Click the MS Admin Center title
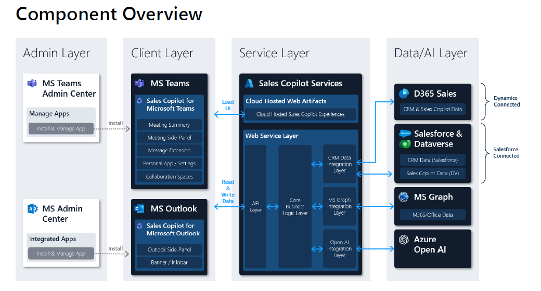The width and height of the screenshot is (541, 291). pyautogui.click(x=62, y=214)
